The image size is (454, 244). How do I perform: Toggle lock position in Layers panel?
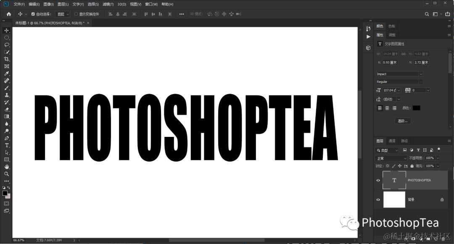coord(400,166)
